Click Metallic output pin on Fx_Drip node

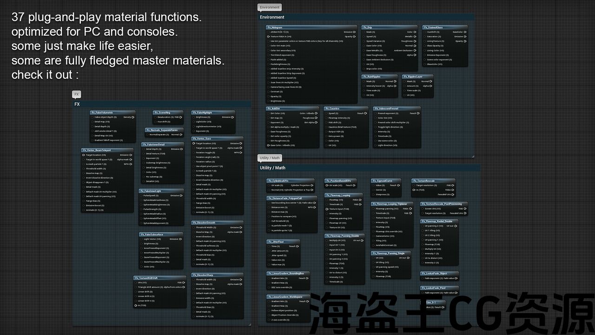415,37
